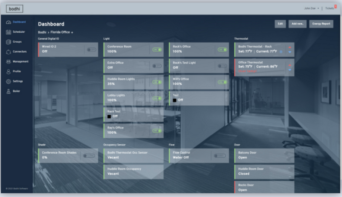Screen dimensions: 342x197
Task: Toggle the Conference Room Shades switch
Action: [x=89, y=156]
